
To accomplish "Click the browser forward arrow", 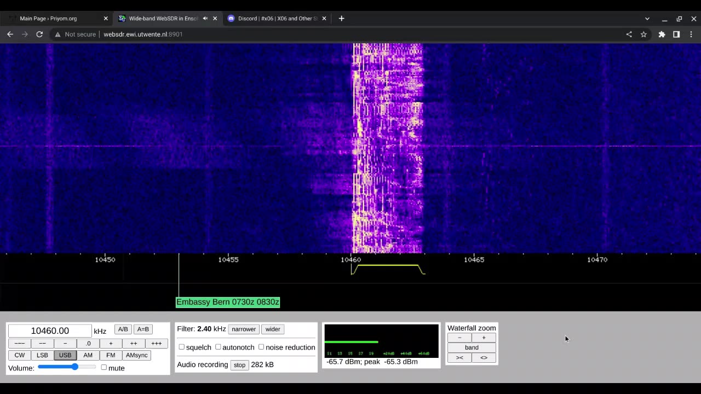I will click(x=25, y=34).
